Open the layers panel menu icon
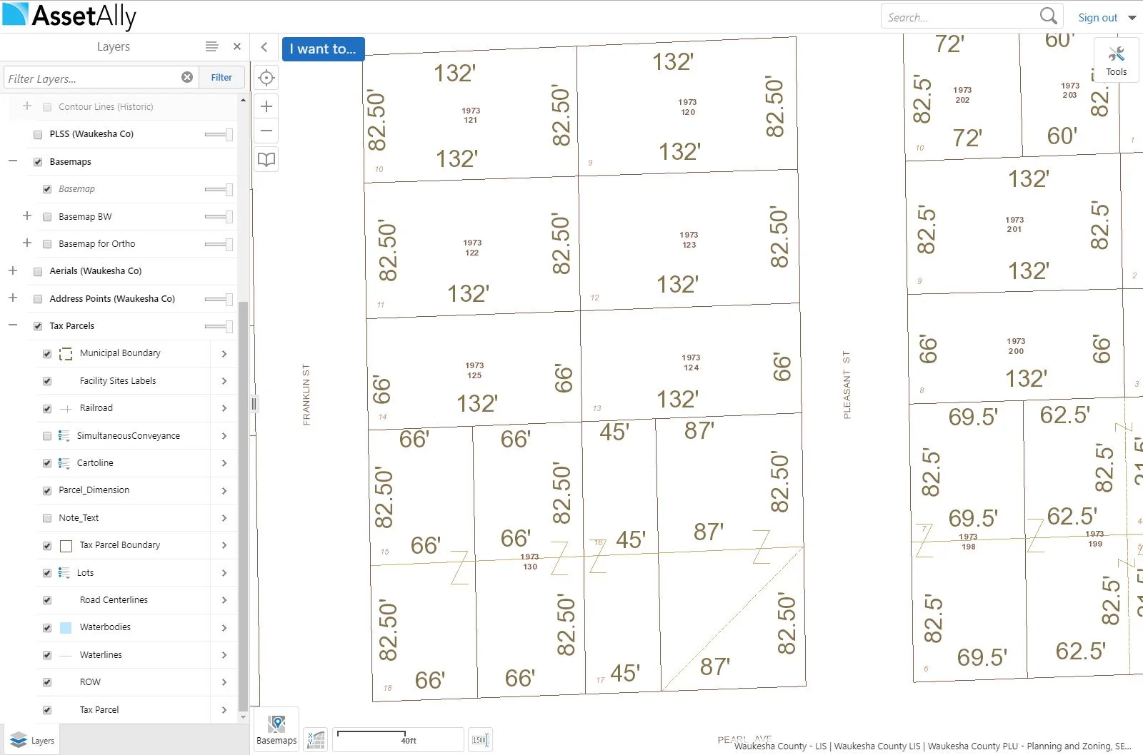 tap(211, 46)
